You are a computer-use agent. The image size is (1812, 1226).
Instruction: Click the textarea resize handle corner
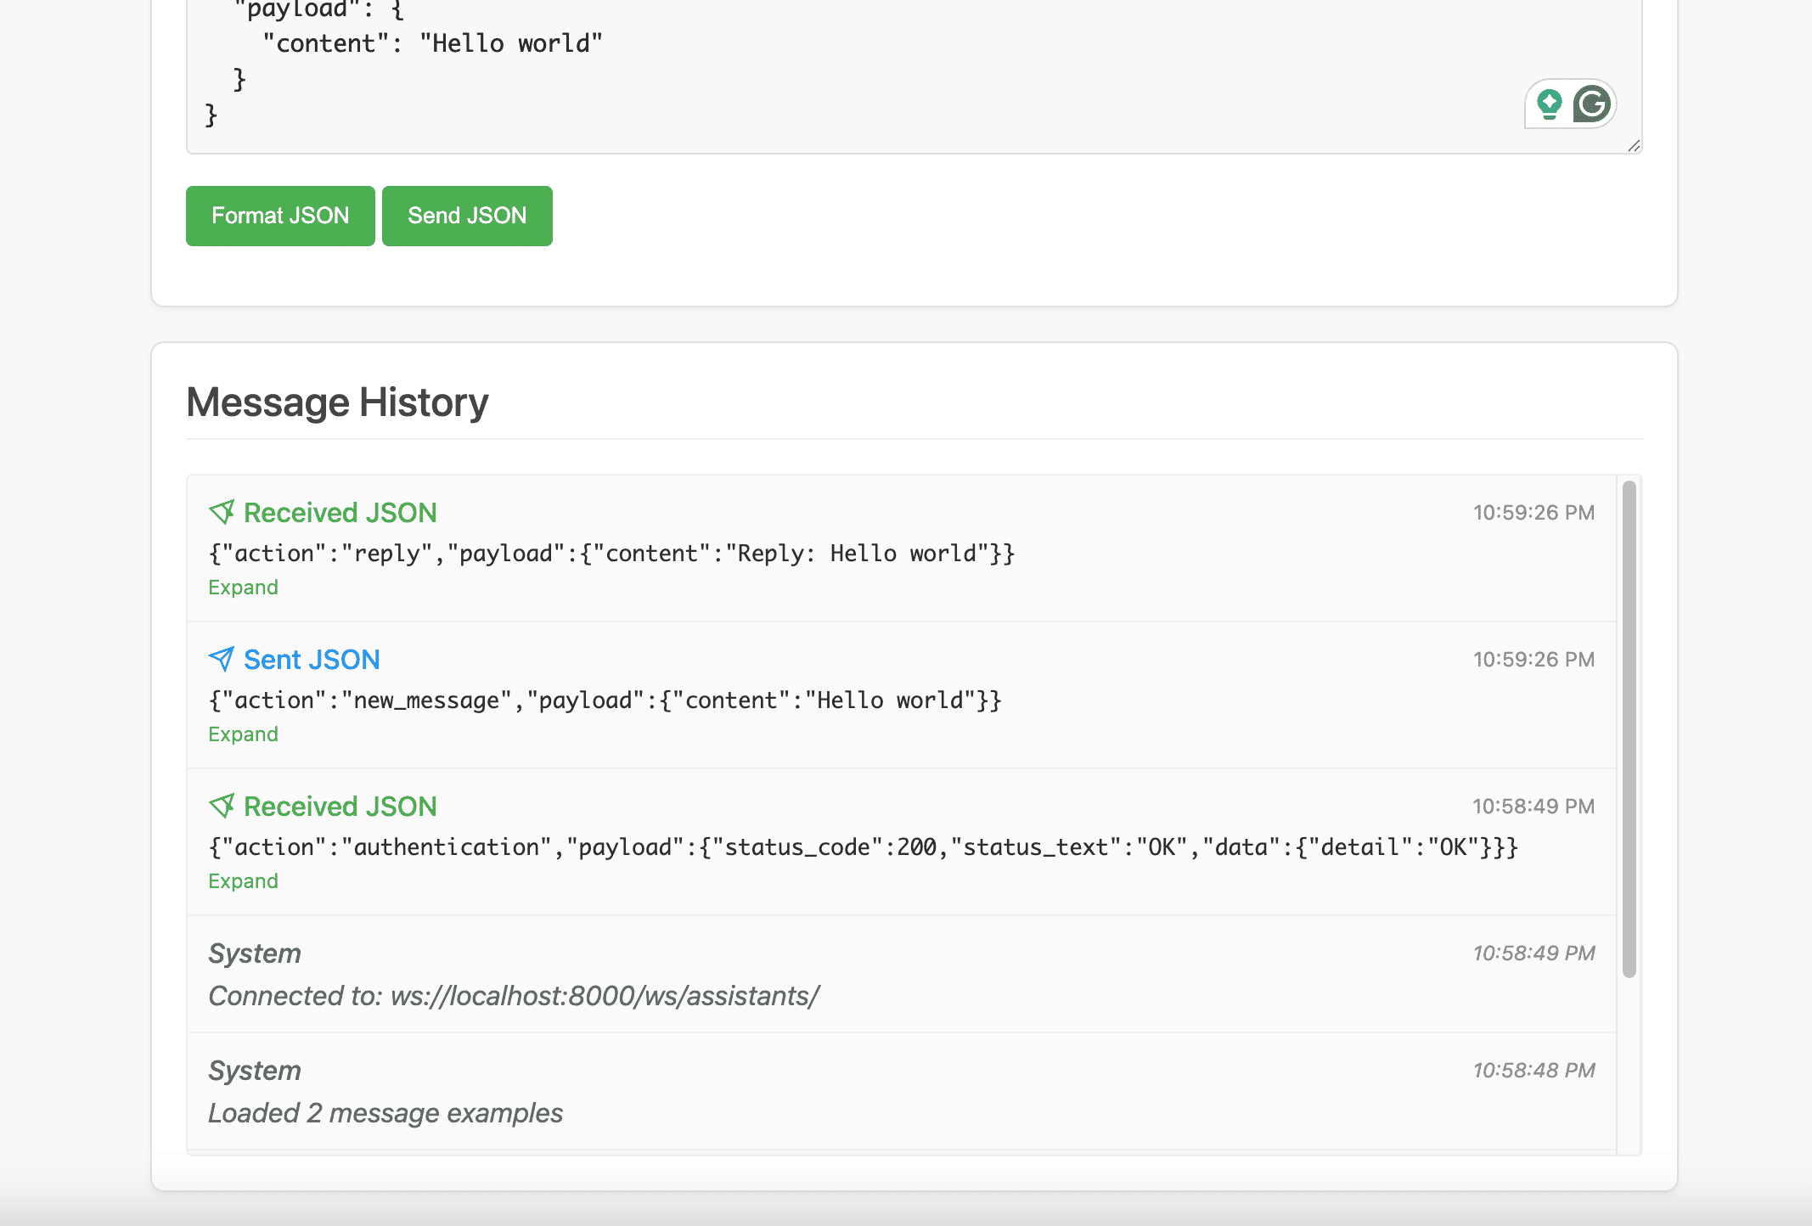(1634, 146)
